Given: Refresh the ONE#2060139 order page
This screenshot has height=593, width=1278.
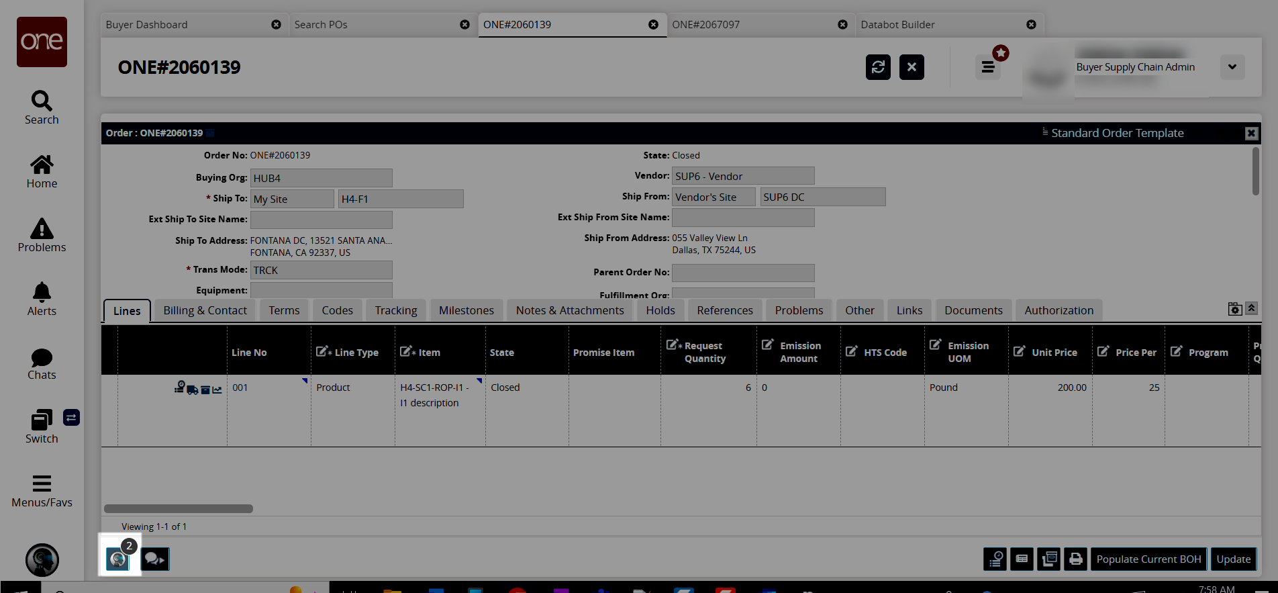Looking at the screenshot, I should [x=878, y=67].
